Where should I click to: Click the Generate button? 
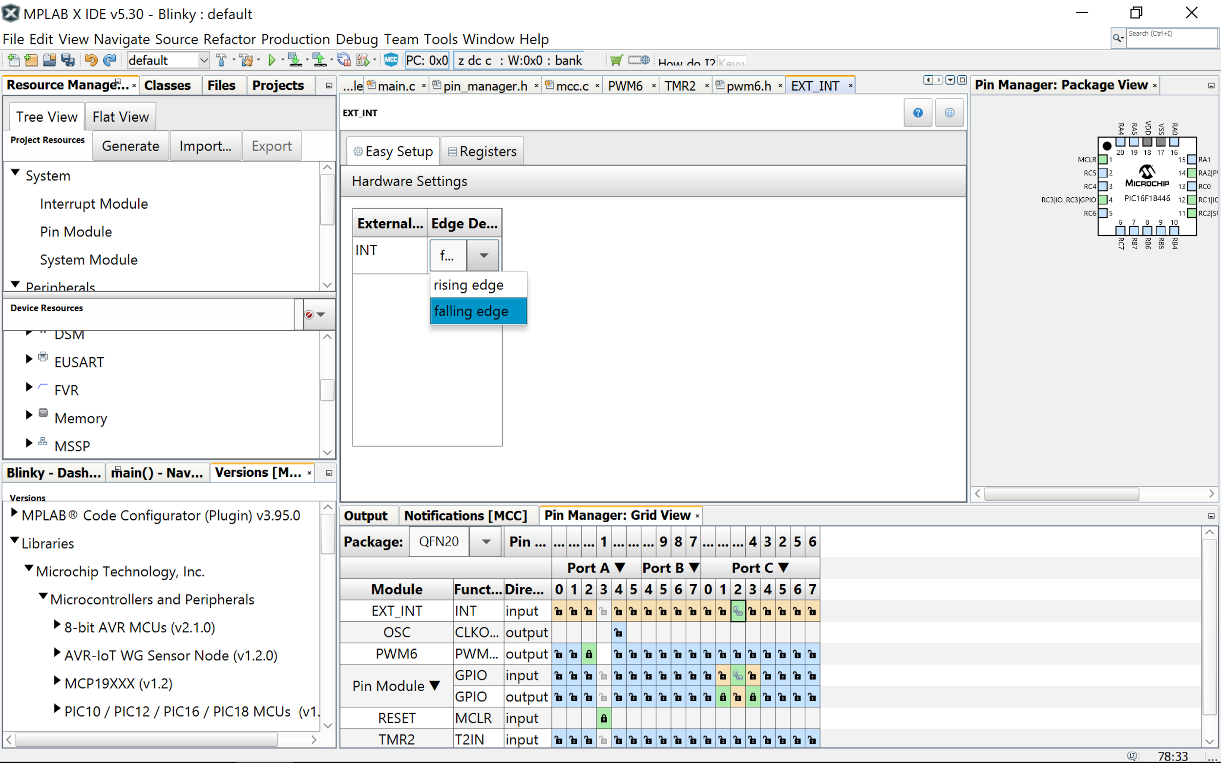tap(131, 146)
